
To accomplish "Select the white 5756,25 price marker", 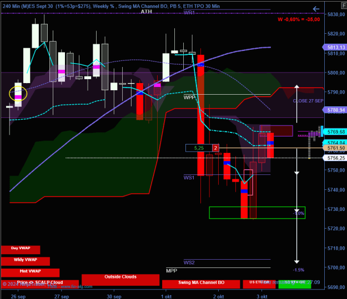I will [335, 158].
